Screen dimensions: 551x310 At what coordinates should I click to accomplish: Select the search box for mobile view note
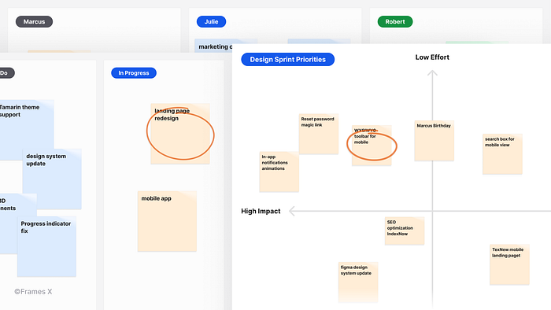(502, 154)
